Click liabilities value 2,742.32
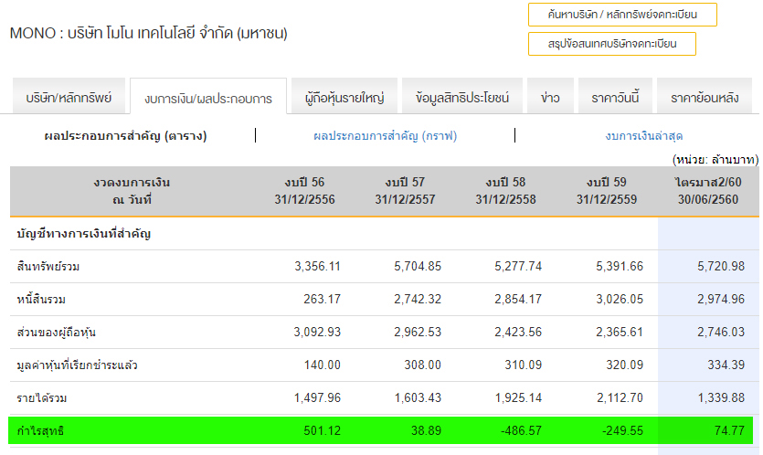The image size is (763, 455). point(418,299)
